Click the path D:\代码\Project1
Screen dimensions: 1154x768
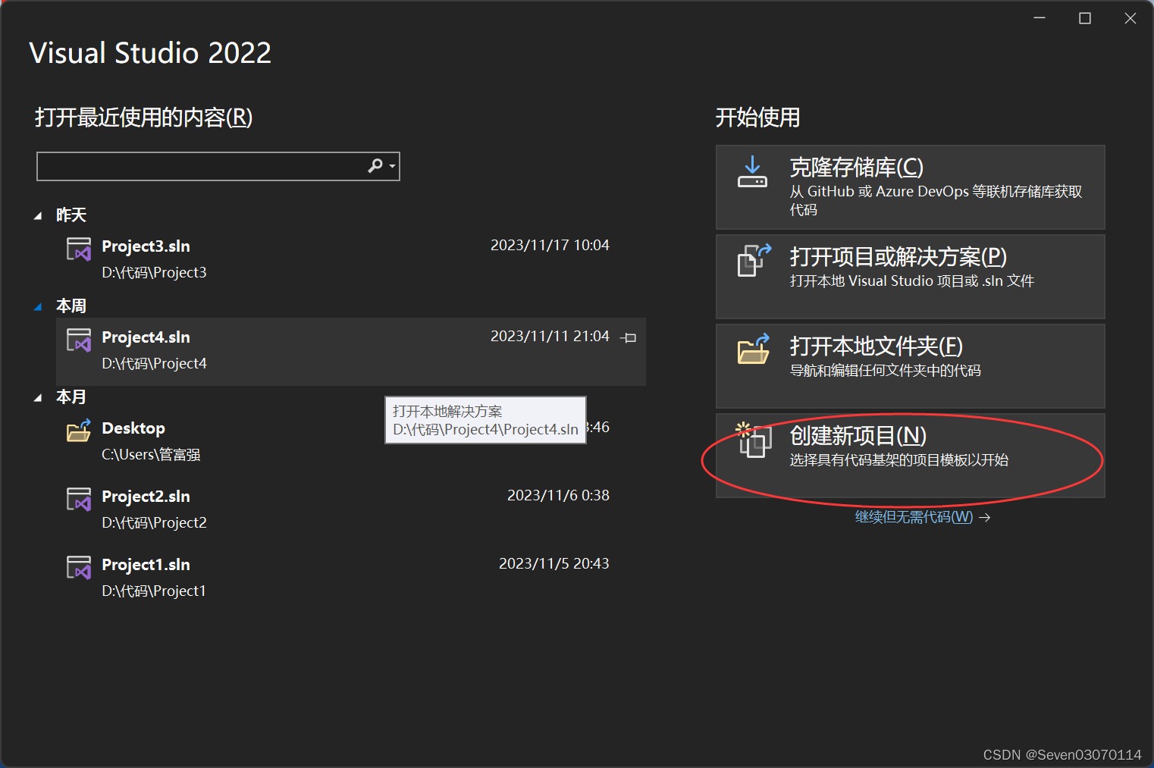[x=154, y=591]
